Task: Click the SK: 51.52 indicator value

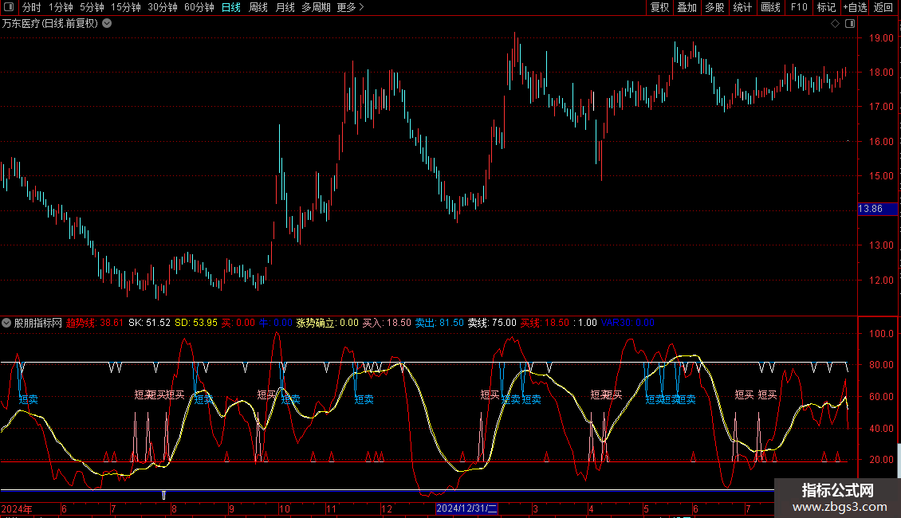Action: point(149,323)
